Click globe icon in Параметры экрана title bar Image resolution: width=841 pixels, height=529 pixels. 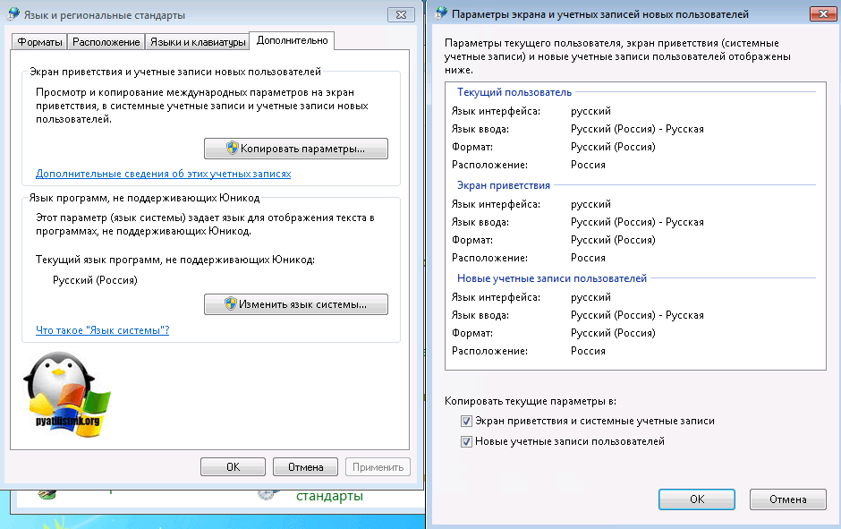coord(441,15)
